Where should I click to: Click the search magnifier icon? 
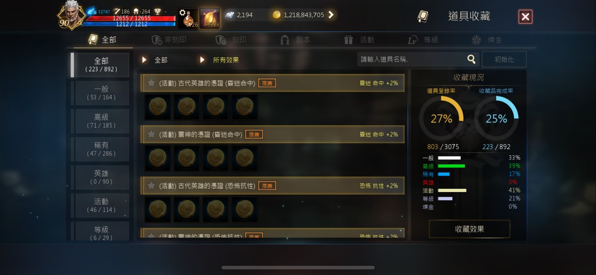471,59
